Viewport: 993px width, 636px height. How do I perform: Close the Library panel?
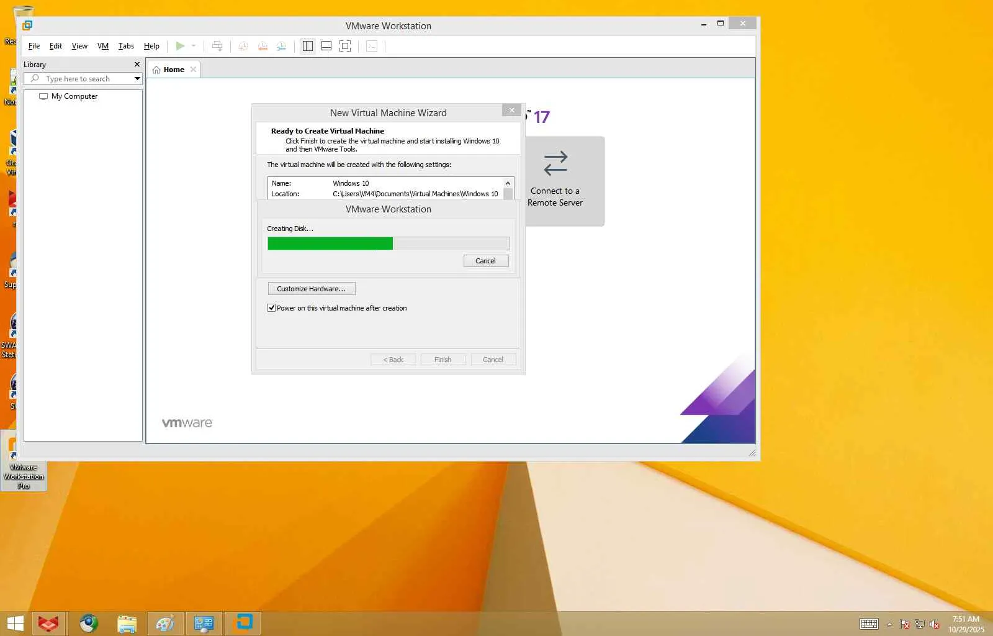pyautogui.click(x=137, y=65)
